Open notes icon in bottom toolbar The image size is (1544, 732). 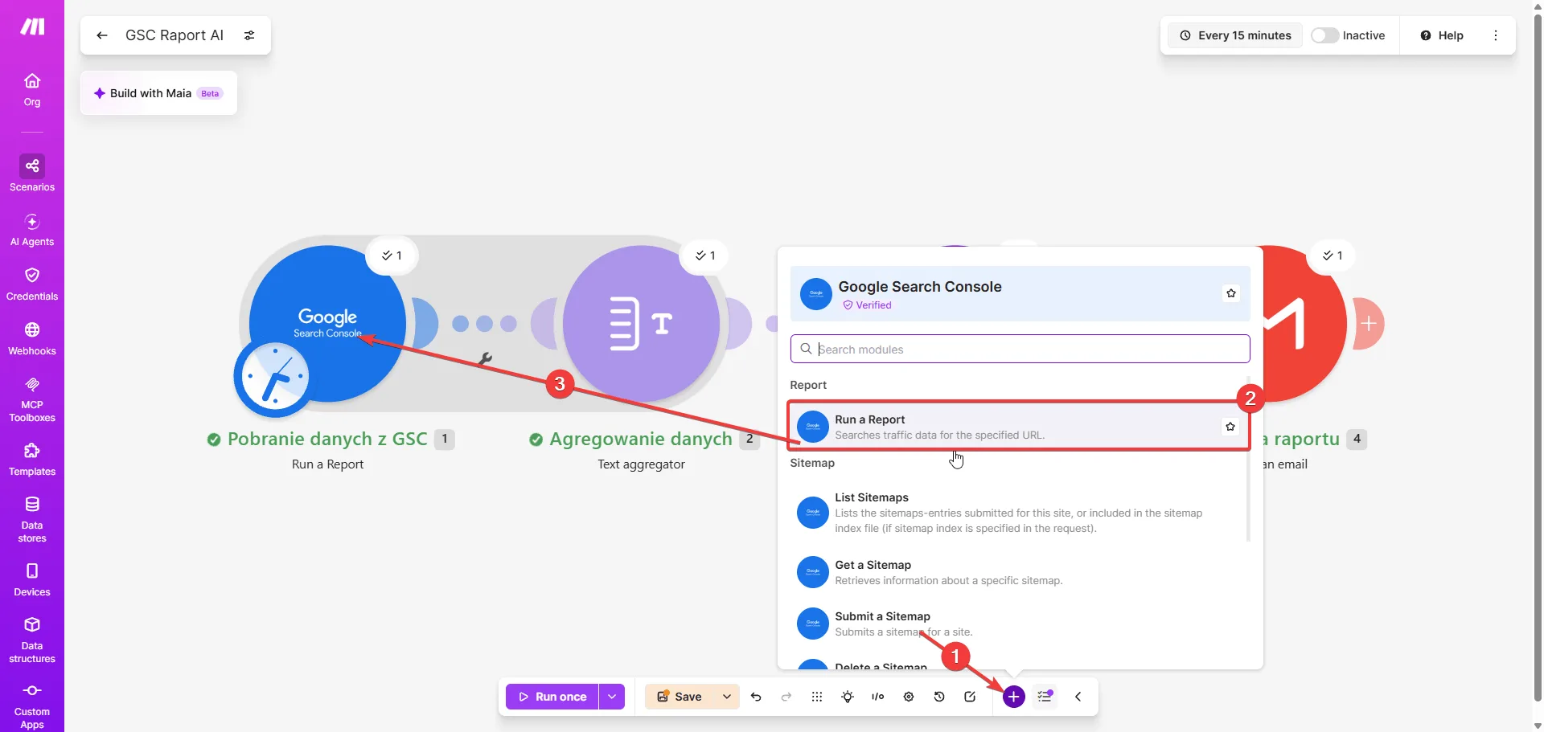(x=970, y=697)
